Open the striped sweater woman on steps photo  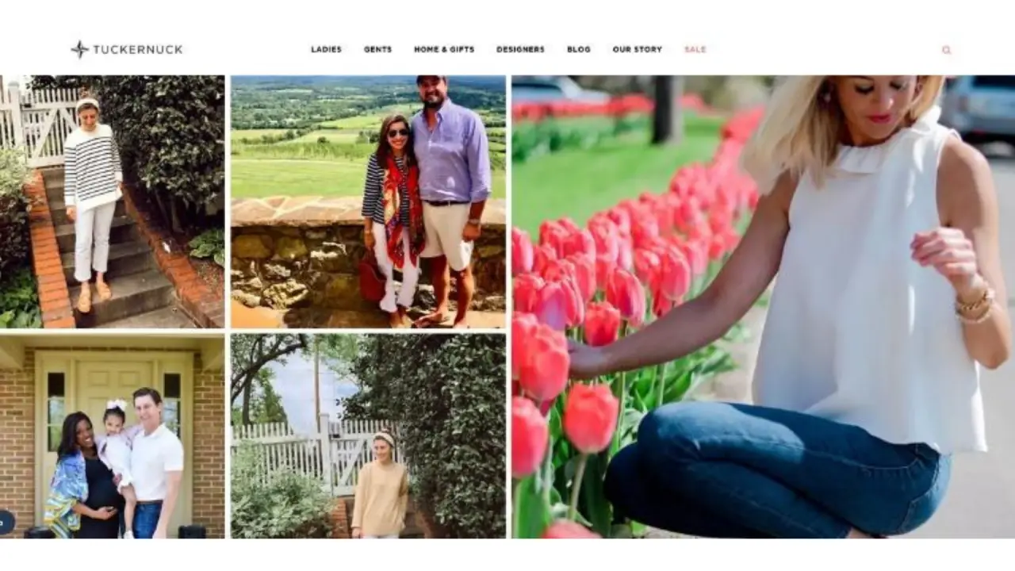coord(112,201)
